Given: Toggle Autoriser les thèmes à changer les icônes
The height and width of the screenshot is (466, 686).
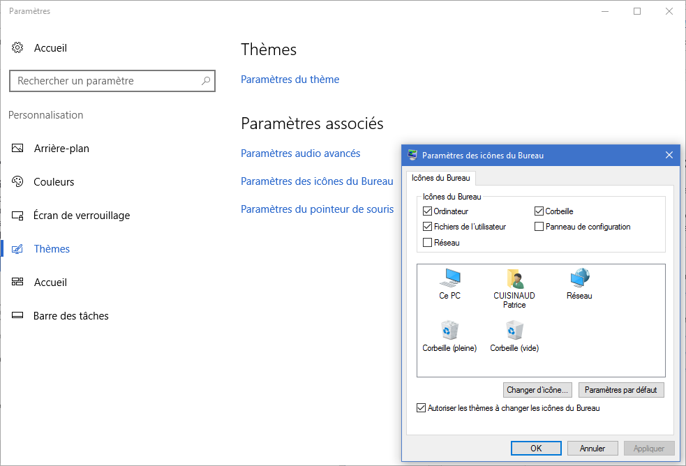Looking at the screenshot, I should (x=421, y=408).
